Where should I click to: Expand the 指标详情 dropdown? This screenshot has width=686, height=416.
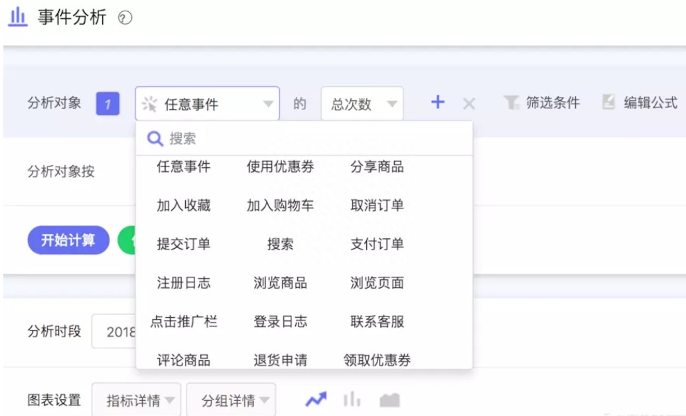tap(136, 400)
